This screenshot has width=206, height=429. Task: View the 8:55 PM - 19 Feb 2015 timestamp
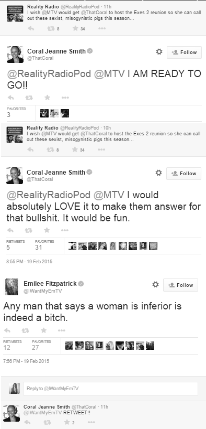(x=29, y=262)
